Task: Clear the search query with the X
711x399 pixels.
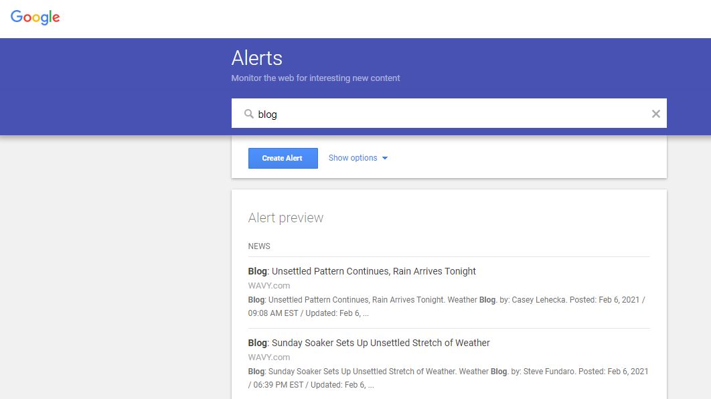Action: [655, 114]
